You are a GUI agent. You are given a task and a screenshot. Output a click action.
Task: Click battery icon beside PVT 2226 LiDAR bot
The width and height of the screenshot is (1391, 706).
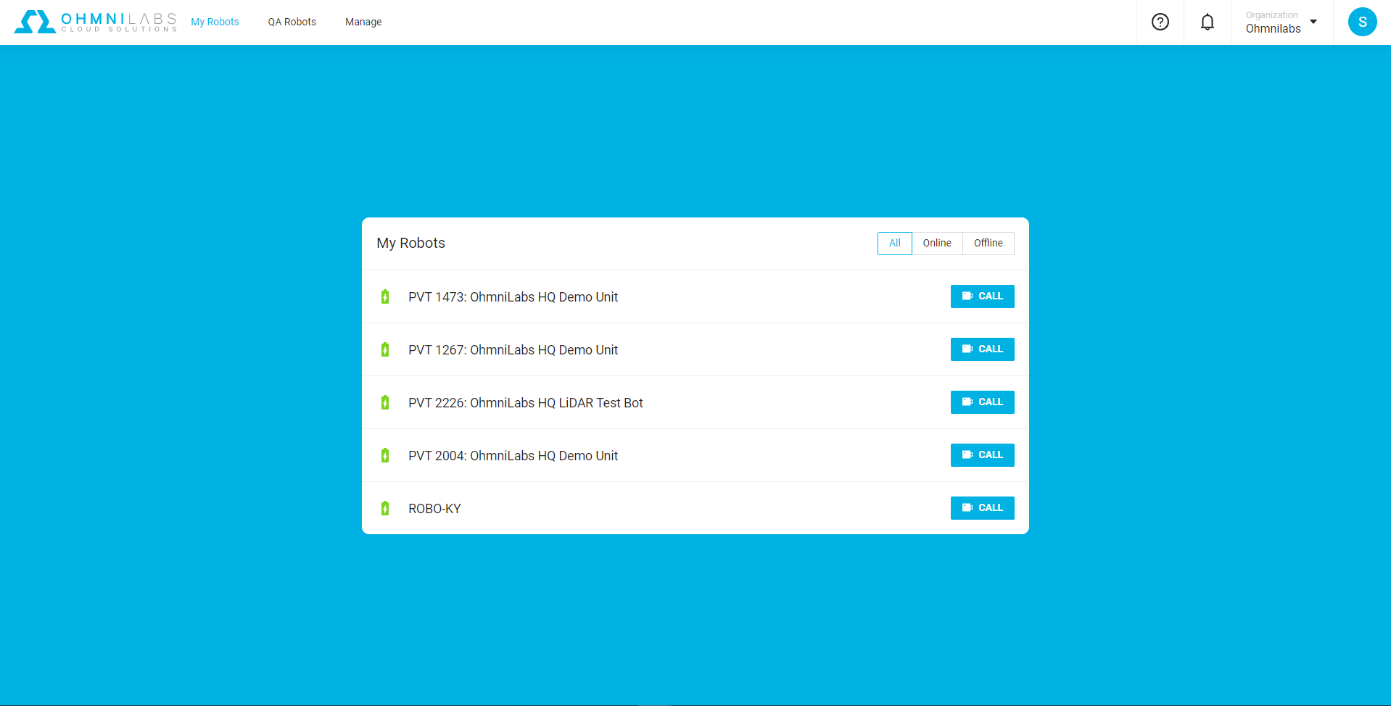385,402
